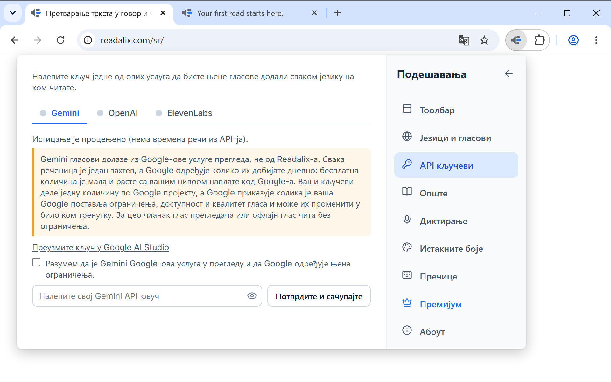Reload the readalix page
The height and width of the screenshot is (382, 611).
pos(60,40)
